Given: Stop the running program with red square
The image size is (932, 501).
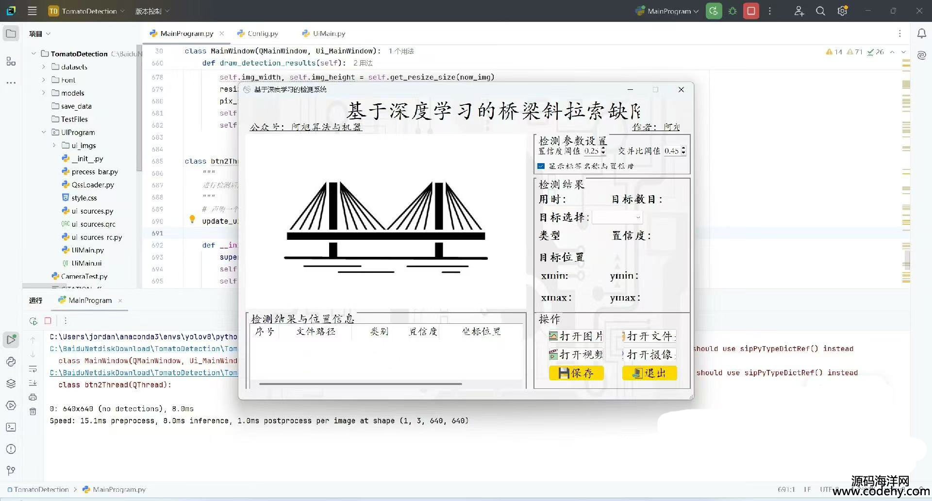Looking at the screenshot, I should tap(751, 11).
